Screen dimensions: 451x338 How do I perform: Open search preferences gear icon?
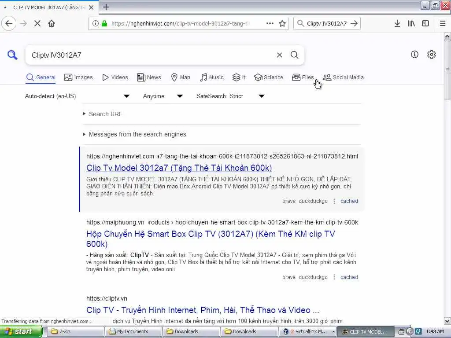coord(432,55)
